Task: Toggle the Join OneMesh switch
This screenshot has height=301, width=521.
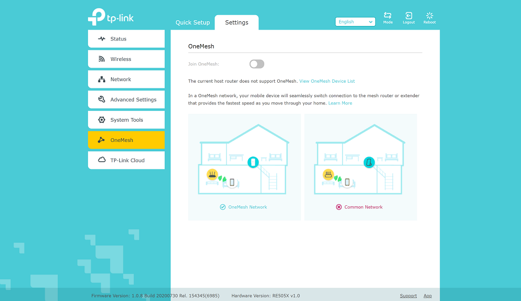Action: [257, 64]
